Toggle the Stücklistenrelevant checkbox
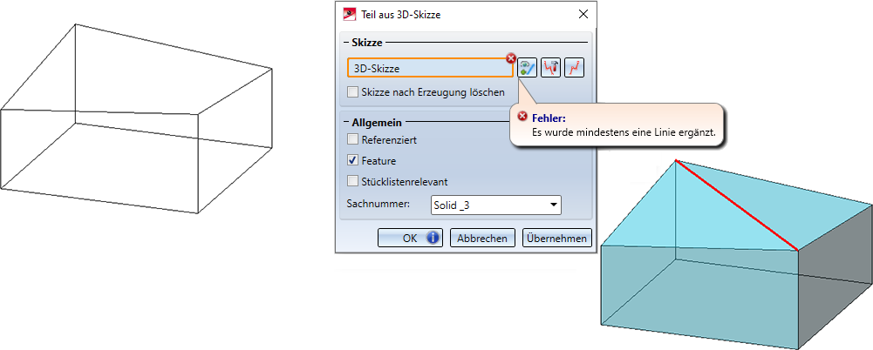This screenshot has height=350, width=873. [352, 181]
